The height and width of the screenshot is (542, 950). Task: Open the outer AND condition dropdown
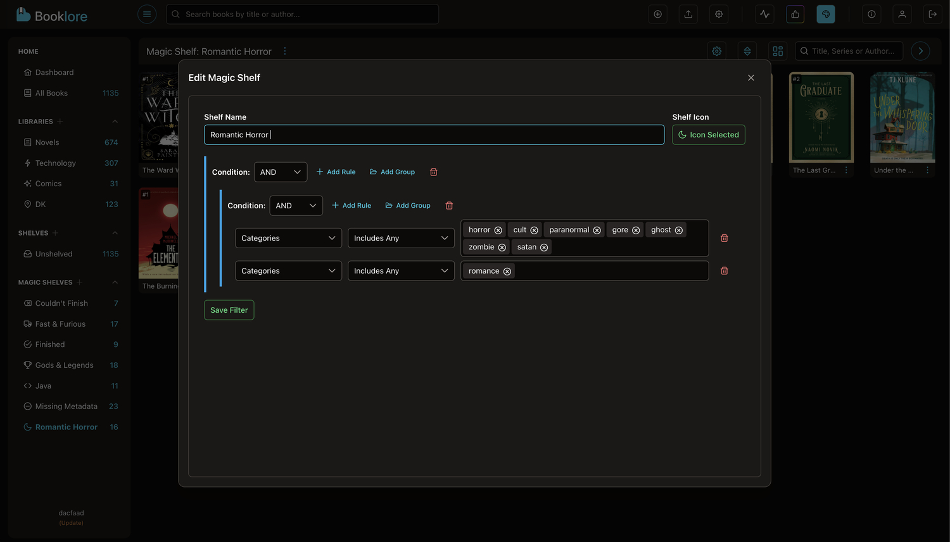click(x=280, y=172)
